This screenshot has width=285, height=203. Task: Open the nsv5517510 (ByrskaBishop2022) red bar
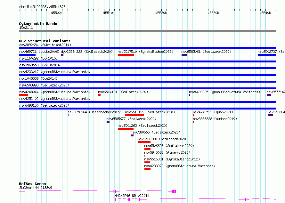[x=126, y=55]
